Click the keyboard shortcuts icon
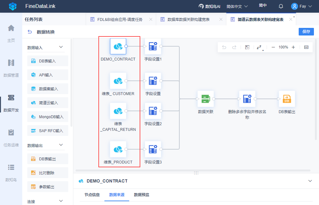The image size is (319, 205). (x=306, y=47)
